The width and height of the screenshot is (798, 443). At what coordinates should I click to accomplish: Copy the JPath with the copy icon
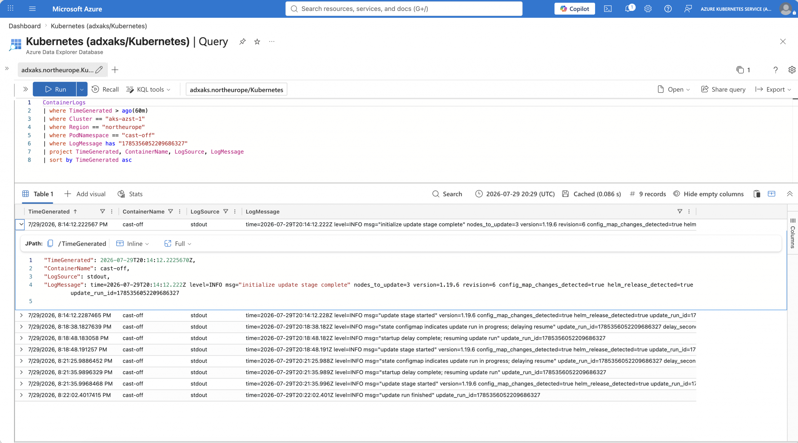pos(50,243)
